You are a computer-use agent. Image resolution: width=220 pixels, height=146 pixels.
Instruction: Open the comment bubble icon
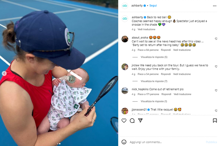[x=132, y=120]
